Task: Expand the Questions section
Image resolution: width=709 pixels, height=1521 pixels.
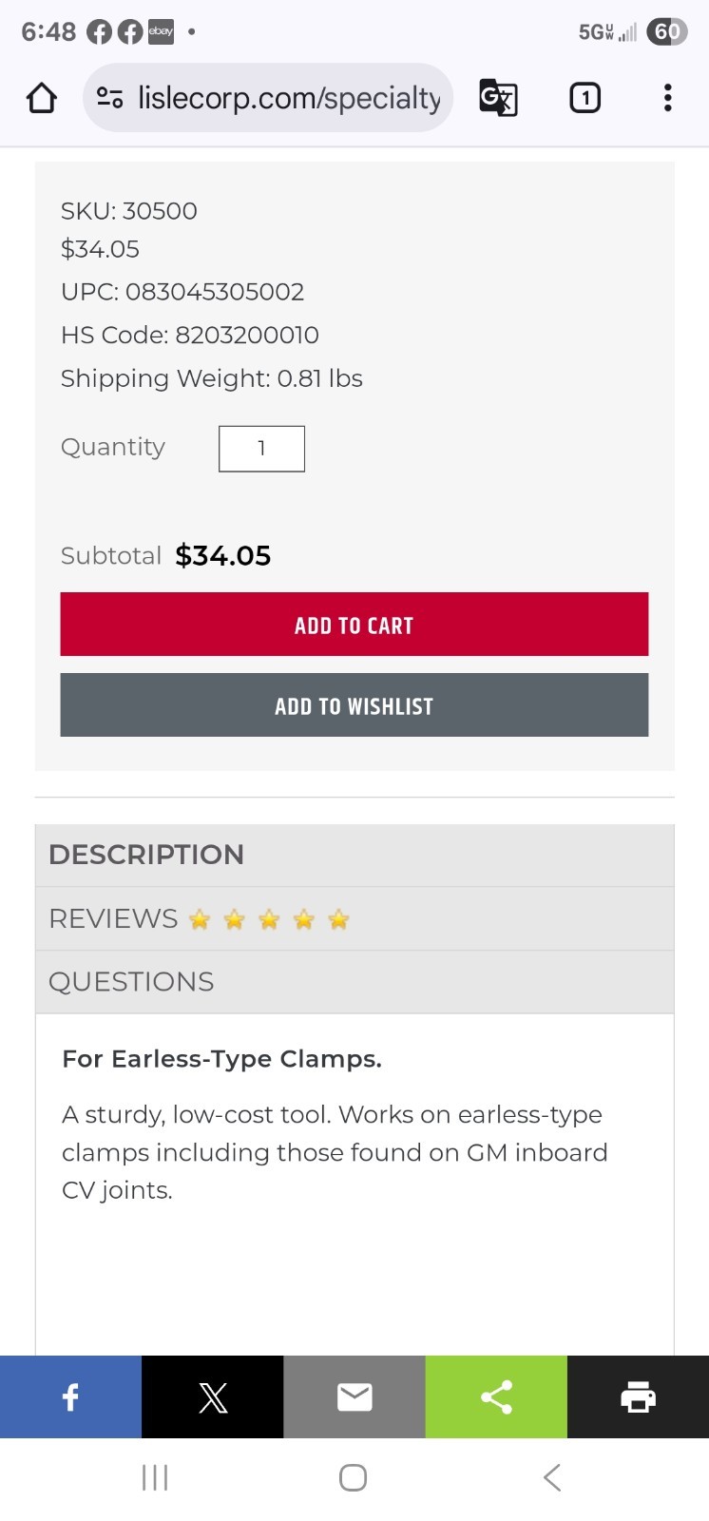Action: pyautogui.click(x=354, y=982)
